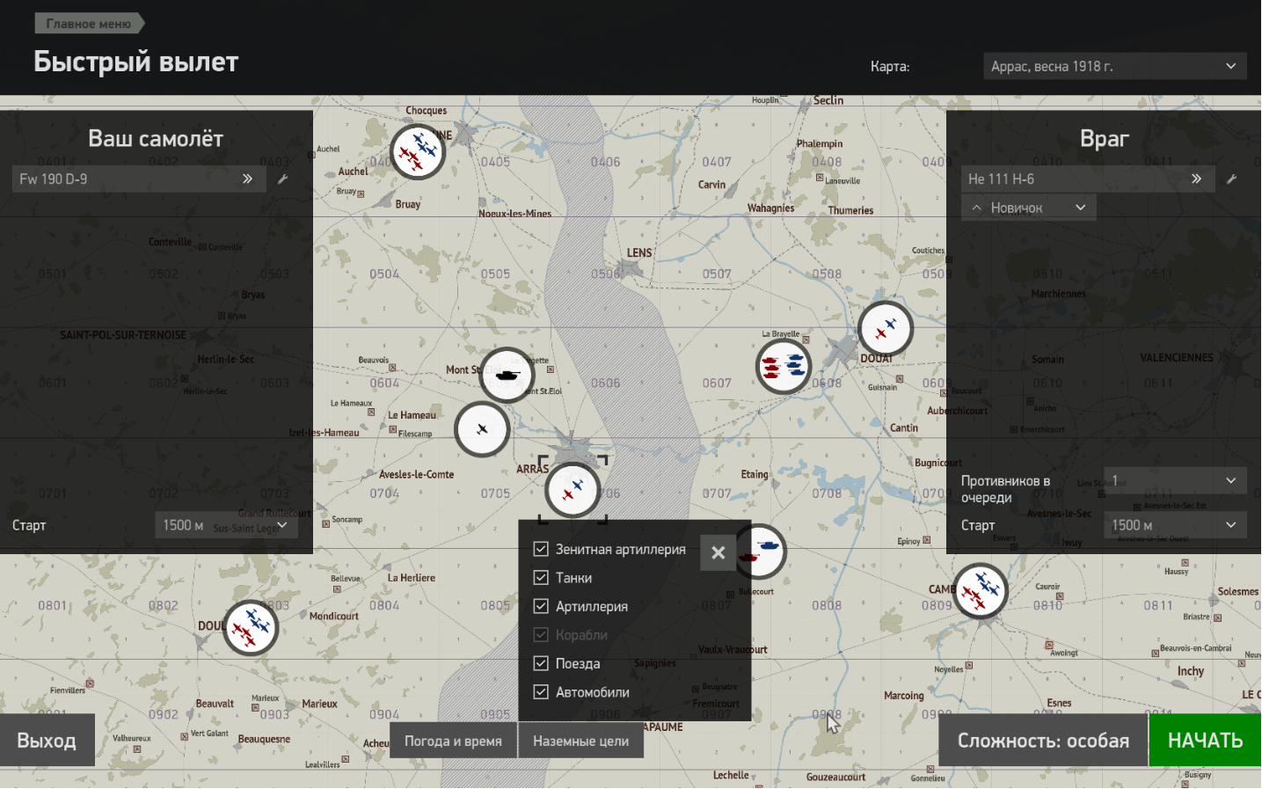The image size is (1262, 789).
Task: Click the Быстрый вылет title
Action: [136, 62]
